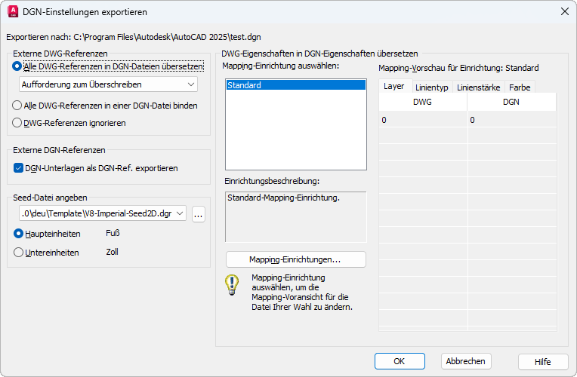The height and width of the screenshot is (377, 577).
Task: Select the Untereinheiten radio button
Action: (x=19, y=253)
